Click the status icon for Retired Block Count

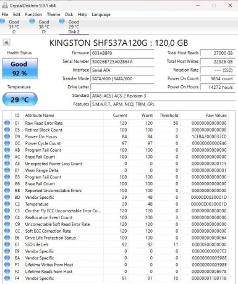(7, 130)
